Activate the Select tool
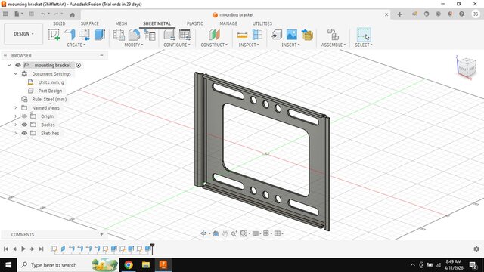Viewport: 484px width, 272px height. tap(363, 35)
